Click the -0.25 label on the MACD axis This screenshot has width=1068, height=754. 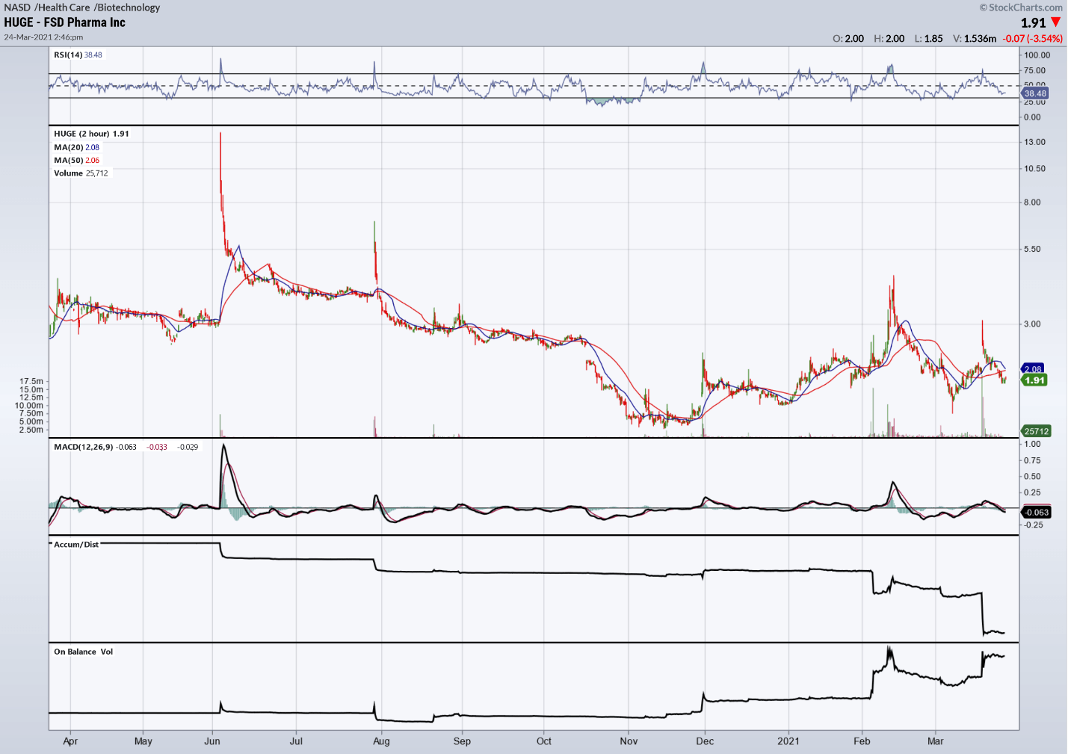coord(1034,525)
